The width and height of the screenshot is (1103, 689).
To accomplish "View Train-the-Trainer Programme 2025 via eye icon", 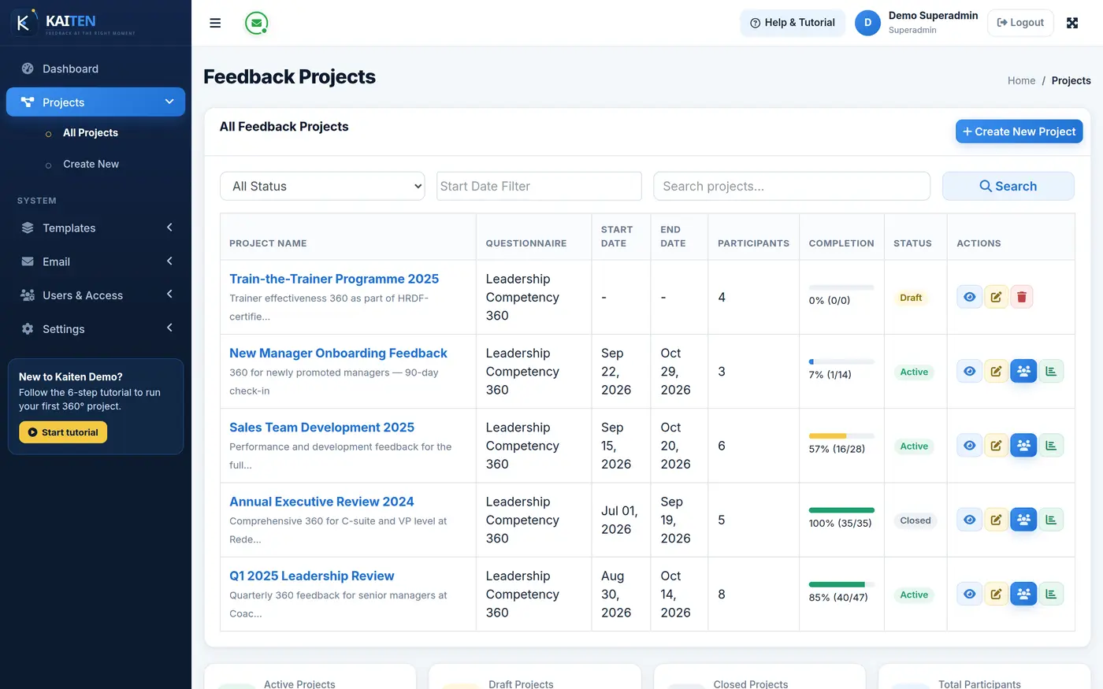I will [x=970, y=297].
